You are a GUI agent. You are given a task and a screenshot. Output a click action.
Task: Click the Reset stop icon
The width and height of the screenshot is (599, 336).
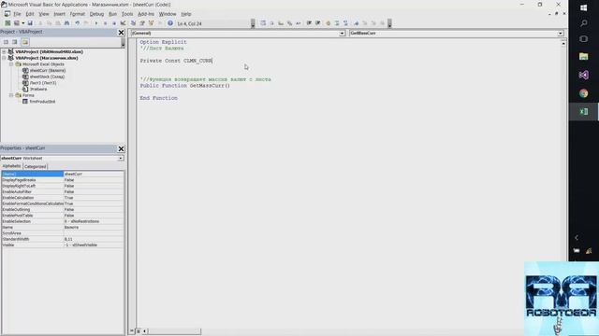click(x=114, y=23)
